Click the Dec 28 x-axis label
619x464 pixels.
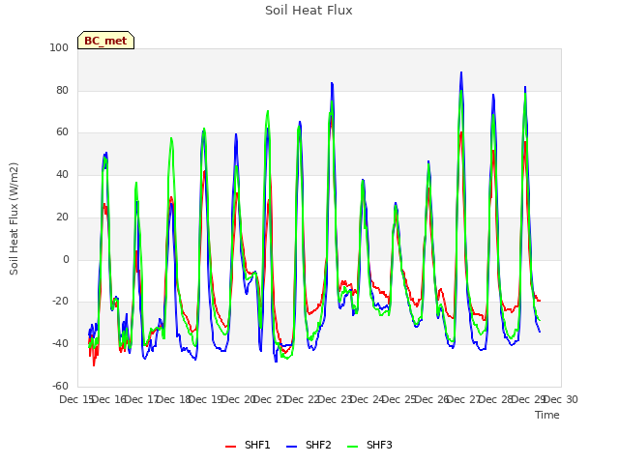[x=496, y=399]
